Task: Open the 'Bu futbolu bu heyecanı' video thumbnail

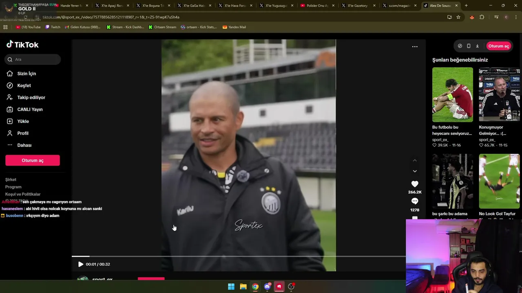Action: [x=453, y=95]
